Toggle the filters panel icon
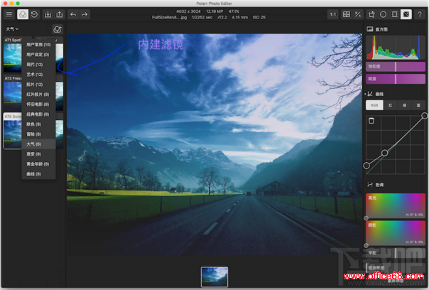429x290 pixels. (x=23, y=14)
